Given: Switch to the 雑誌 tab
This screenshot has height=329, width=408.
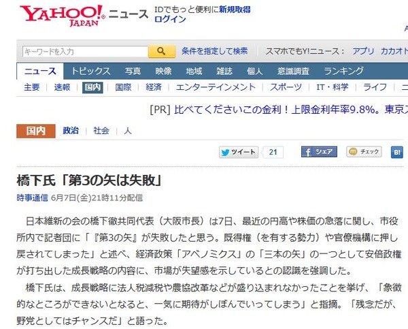Looking at the screenshot, I should click(x=224, y=71).
